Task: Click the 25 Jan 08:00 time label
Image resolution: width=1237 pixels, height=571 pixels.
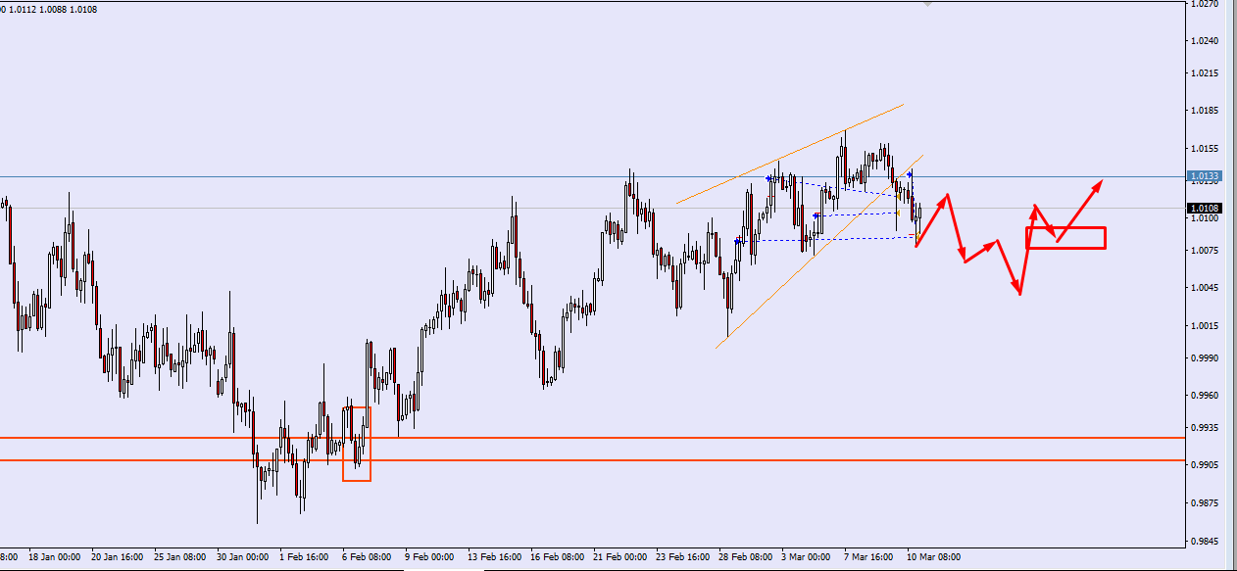Action: 180,556
